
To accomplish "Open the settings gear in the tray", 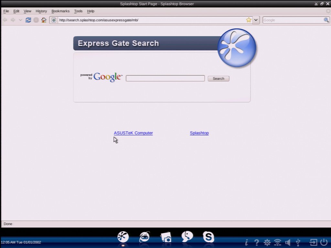I will [267, 242].
